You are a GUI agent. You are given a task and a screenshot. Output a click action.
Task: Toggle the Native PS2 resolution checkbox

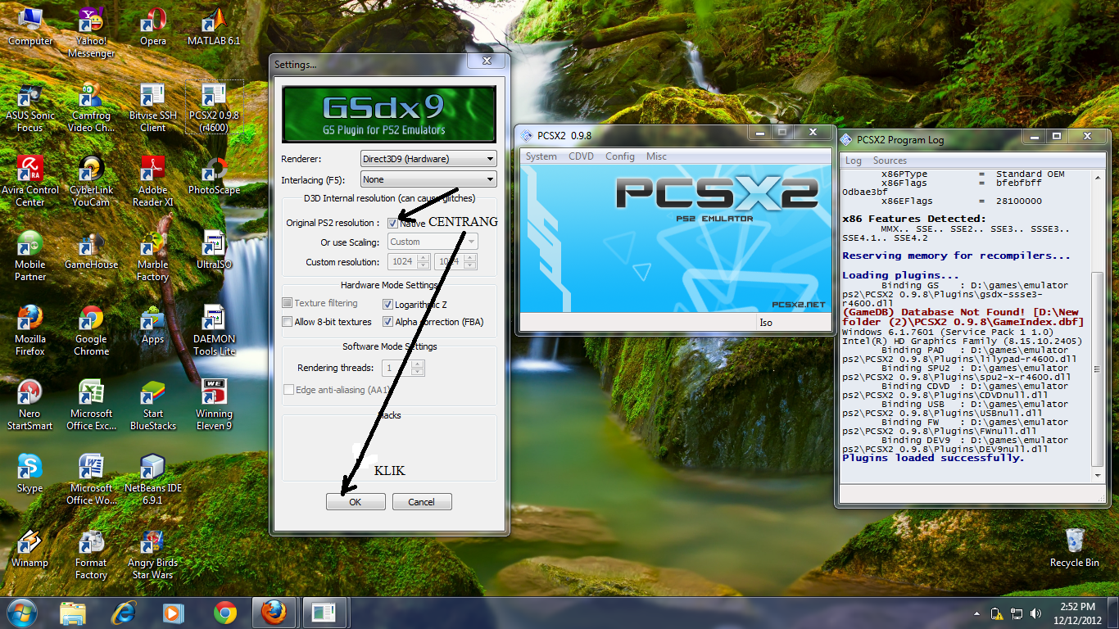click(393, 223)
